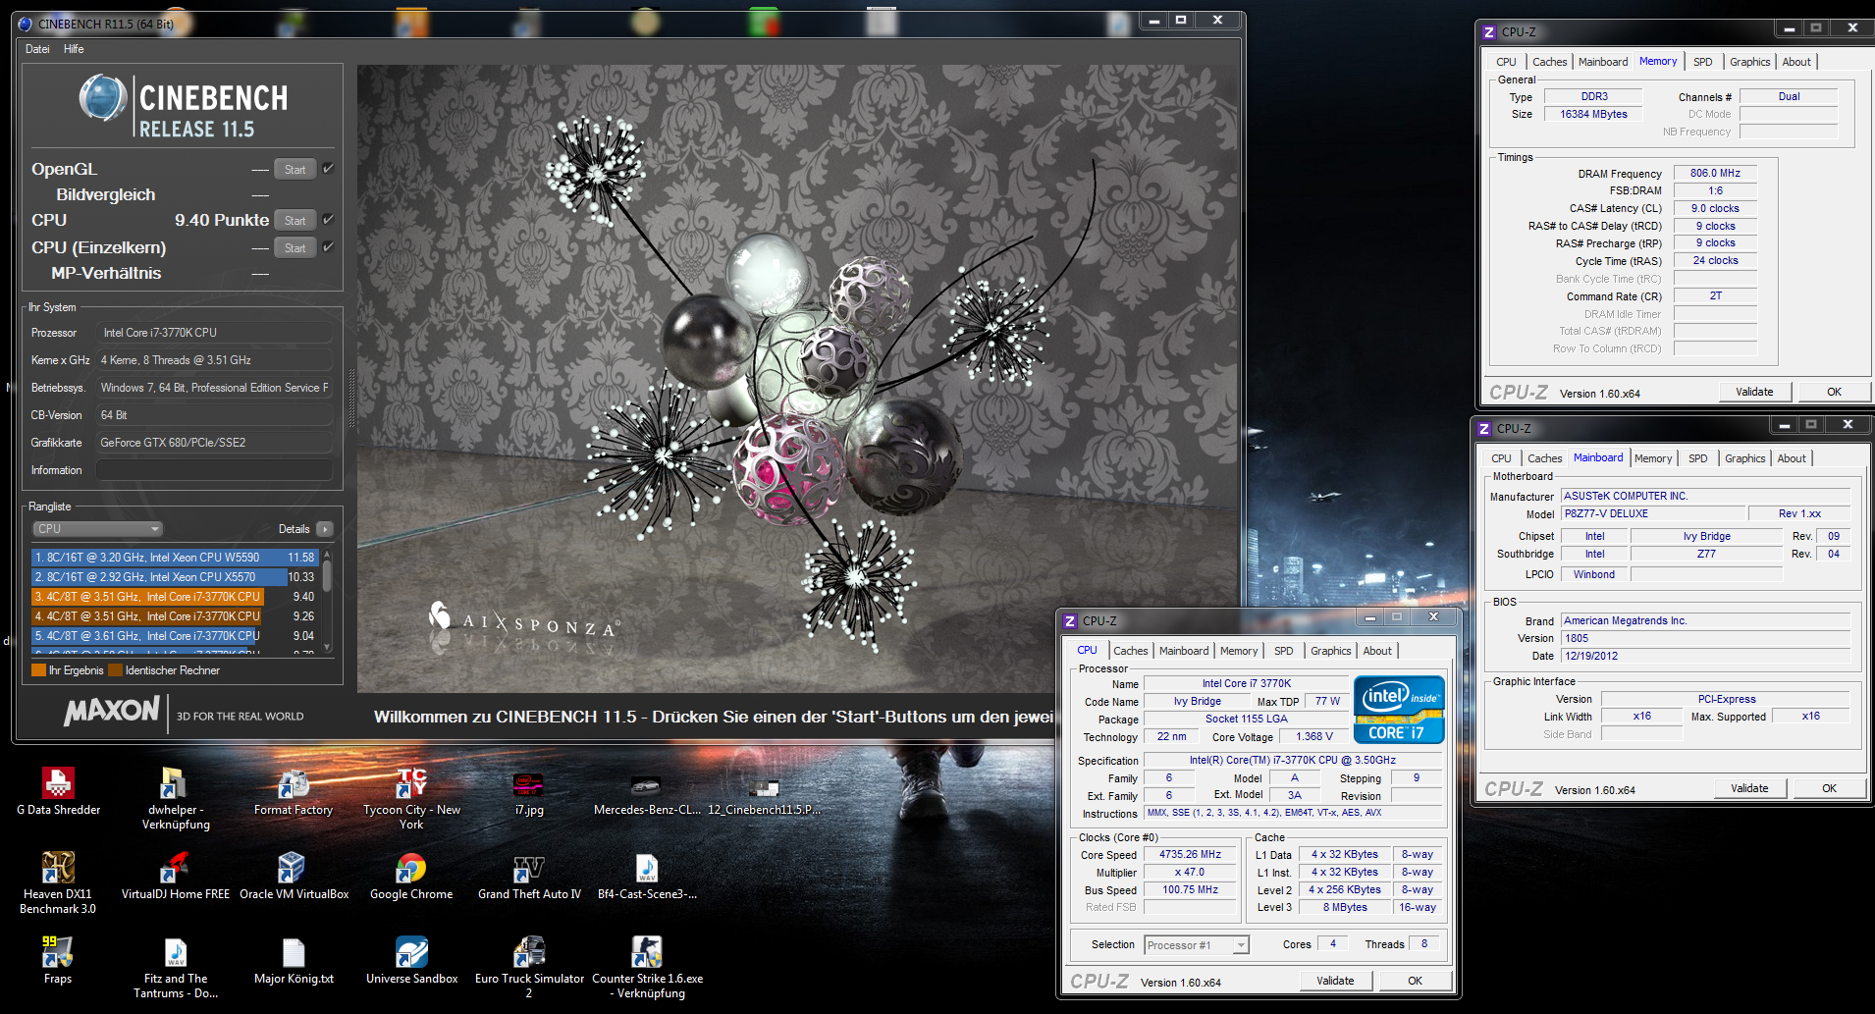Click OK in CPU-Z Memory window
Image resolution: width=1875 pixels, height=1014 pixels.
click(1834, 392)
